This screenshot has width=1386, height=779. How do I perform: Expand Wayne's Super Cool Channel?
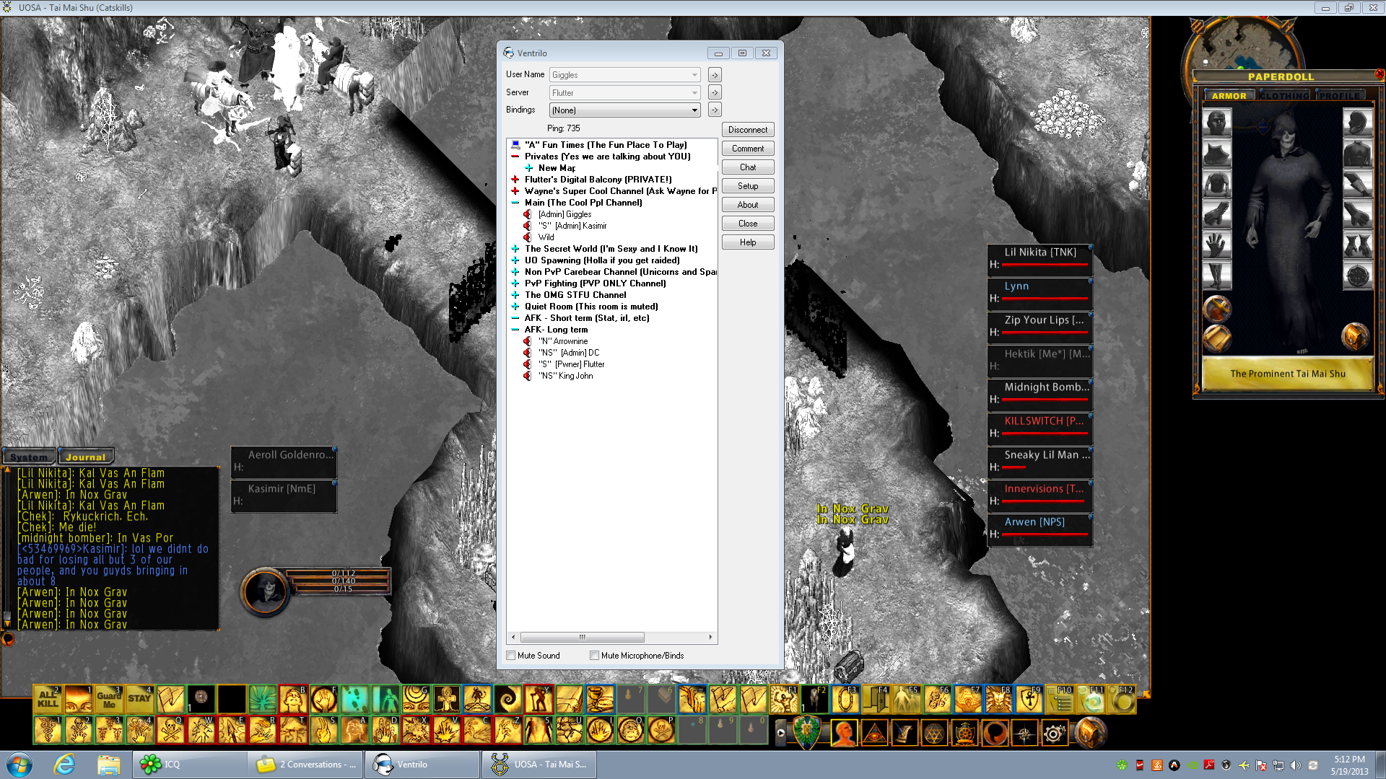point(515,191)
